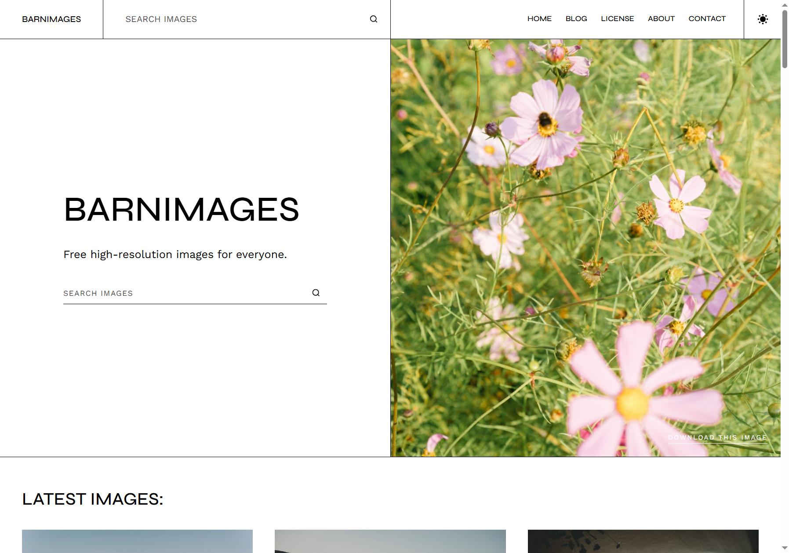The image size is (789, 553).
Task: Open the second latest image thumbnail
Action: coord(390,541)
